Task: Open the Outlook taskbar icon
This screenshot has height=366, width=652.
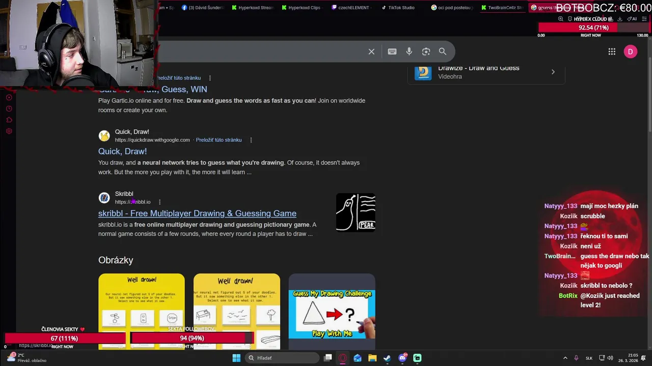Action: click(358, 358)
